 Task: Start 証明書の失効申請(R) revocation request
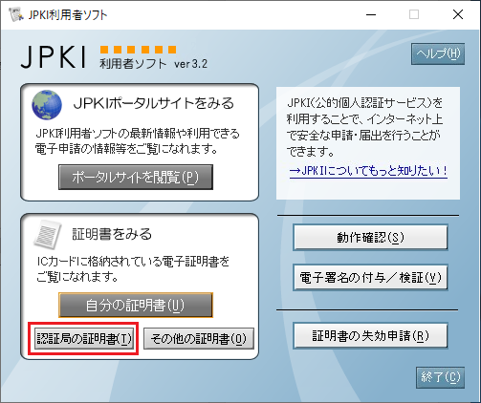pos(370,336)
